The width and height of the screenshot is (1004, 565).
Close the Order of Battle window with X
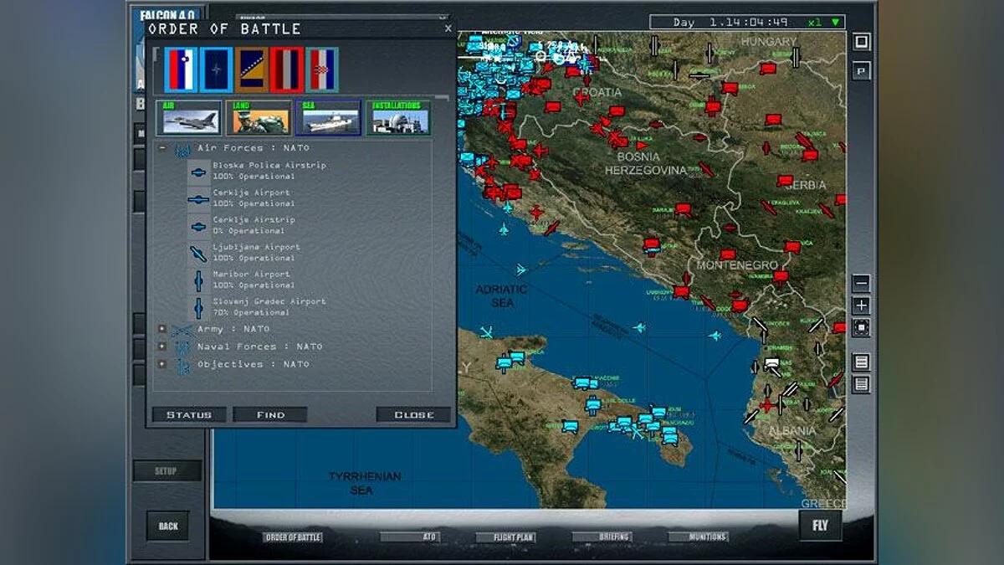448,28
